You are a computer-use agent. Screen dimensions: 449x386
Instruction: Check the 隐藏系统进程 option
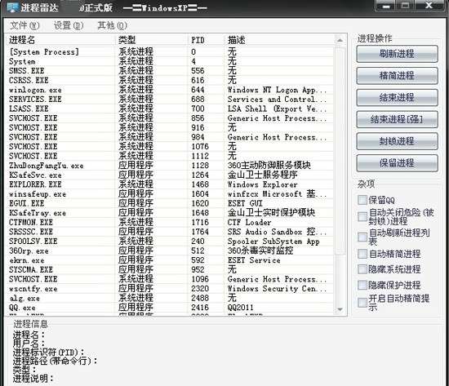(x=362, y=269)
